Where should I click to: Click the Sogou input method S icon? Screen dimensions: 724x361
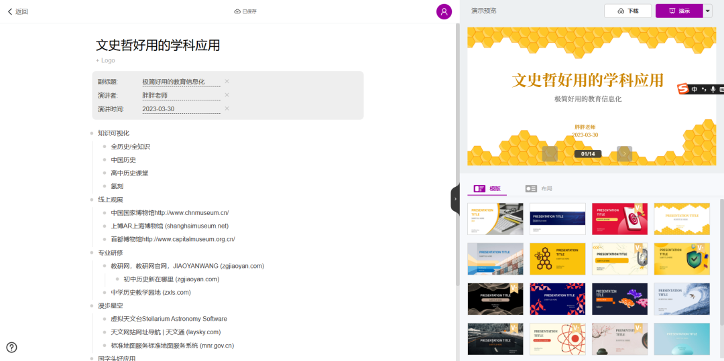tap(682, 89)
